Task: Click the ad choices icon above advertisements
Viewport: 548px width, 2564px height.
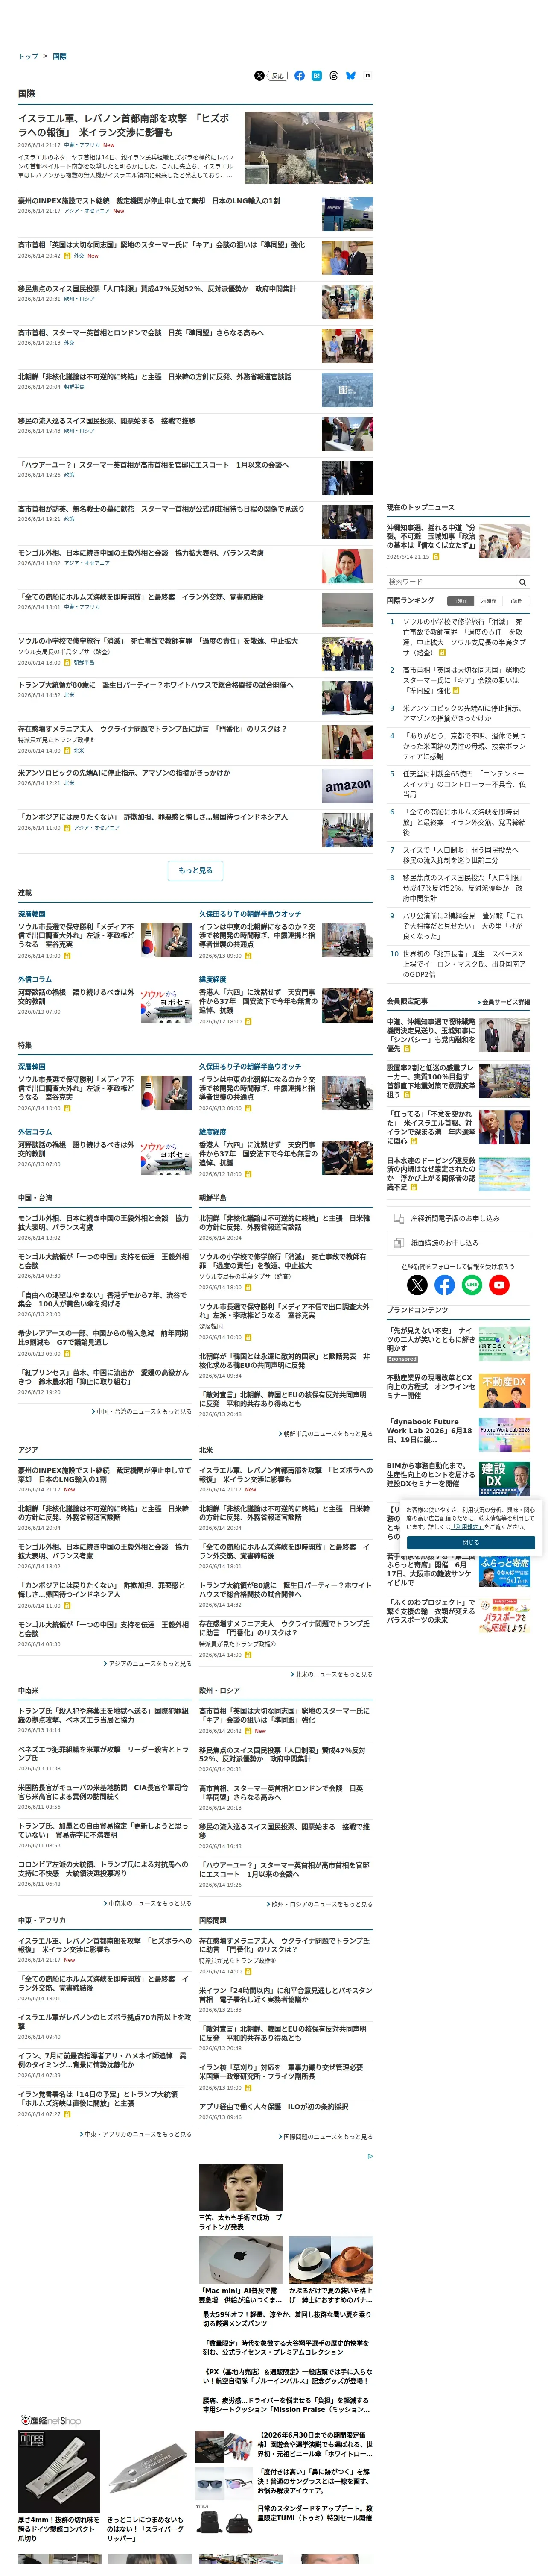Action: point(370,2156)
